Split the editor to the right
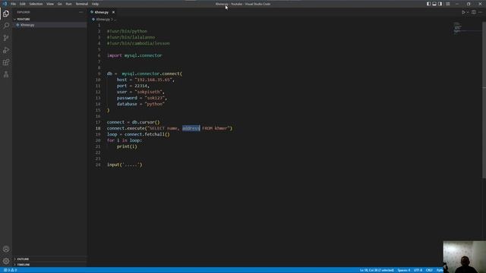This screenshot has height=273, width=486. [474, 12]
